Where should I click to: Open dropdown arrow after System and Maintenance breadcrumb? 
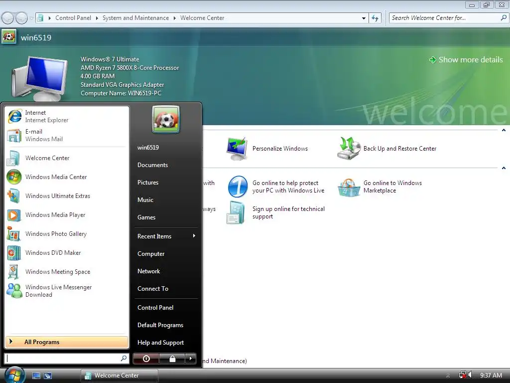(x=175, y=18)
